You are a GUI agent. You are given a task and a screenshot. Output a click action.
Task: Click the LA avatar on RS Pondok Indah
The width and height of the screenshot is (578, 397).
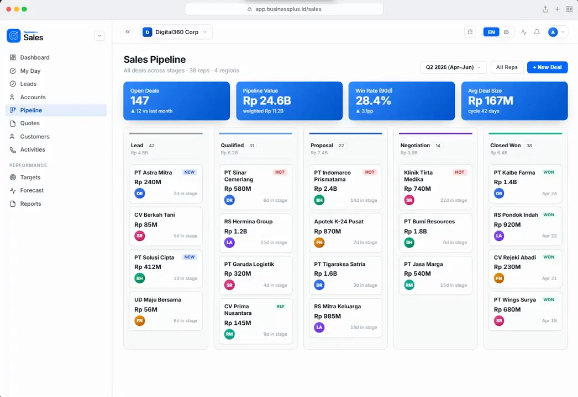tap(499, 236)
